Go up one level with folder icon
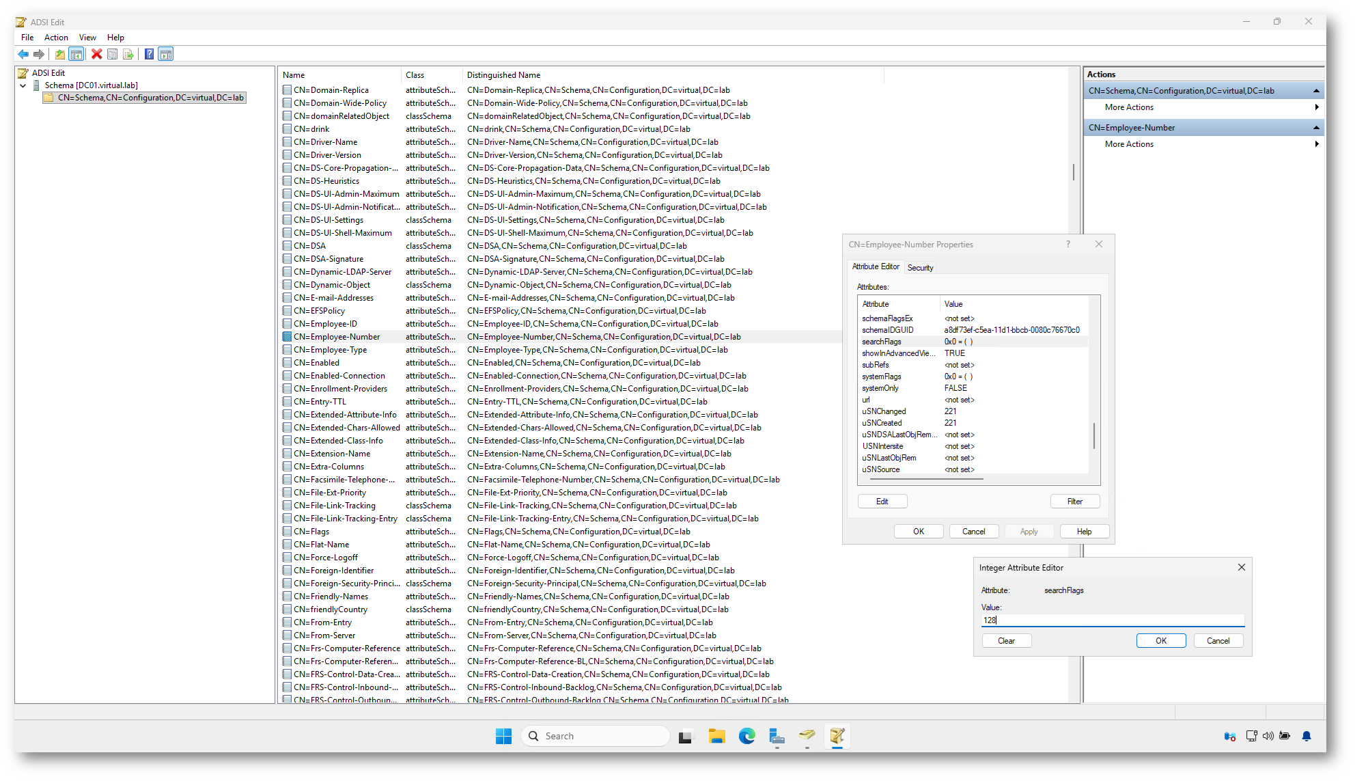Viewport: 1355px width, 781px height. tap(60, 54)
